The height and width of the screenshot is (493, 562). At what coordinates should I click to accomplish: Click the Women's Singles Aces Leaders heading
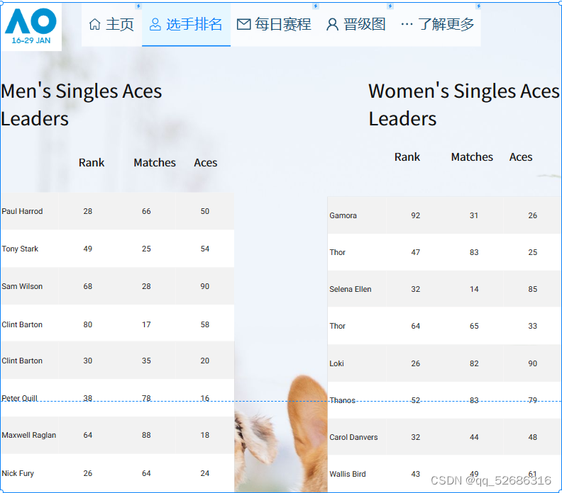pyautogui.click(x=464, y=105)
